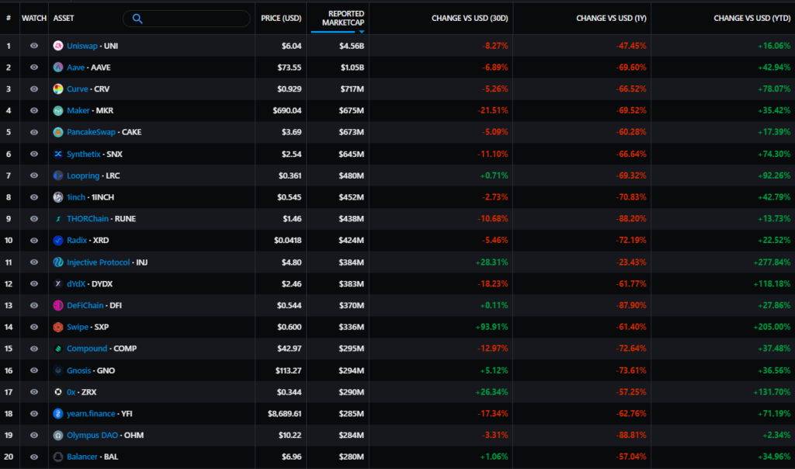The width and height of the screenshot is (795, 469).
Task: Click the PancakeSwap logo icon
Action: [58, 132]
